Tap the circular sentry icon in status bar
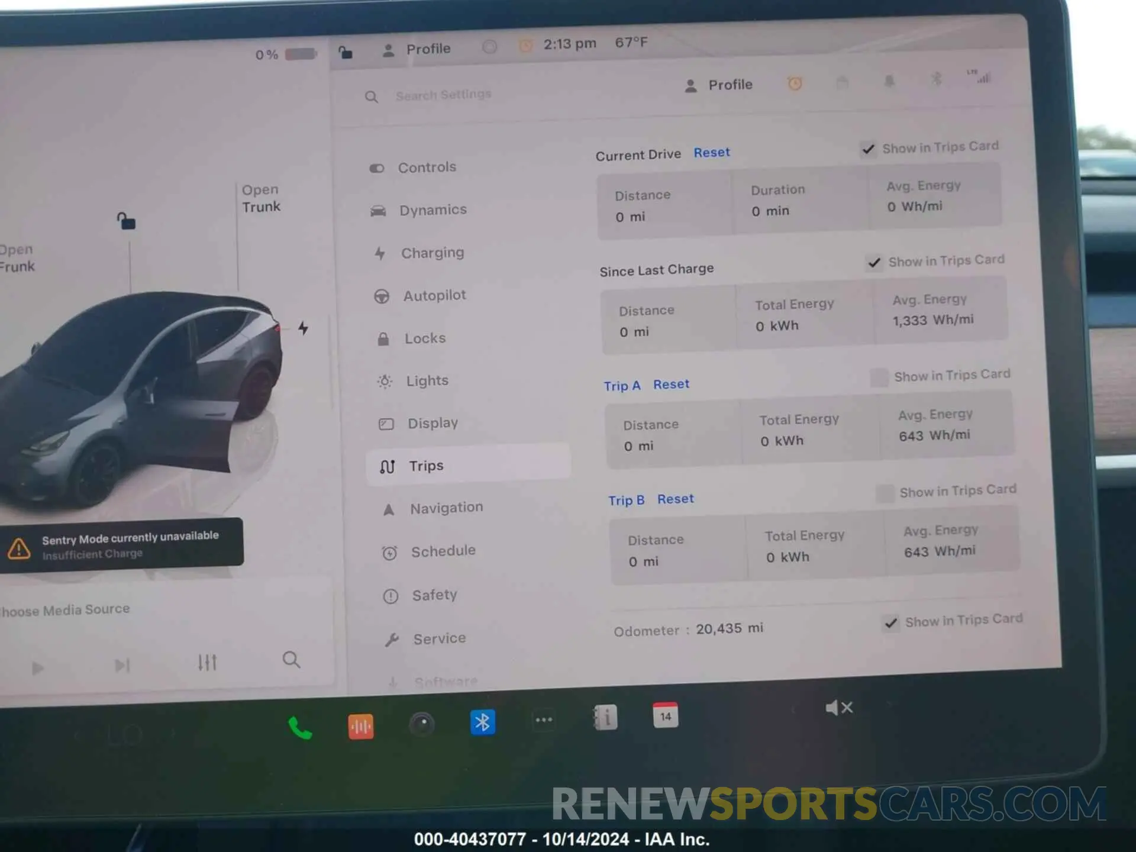The height and width of the screenshot is (852, 1136). tap(489, 46)
